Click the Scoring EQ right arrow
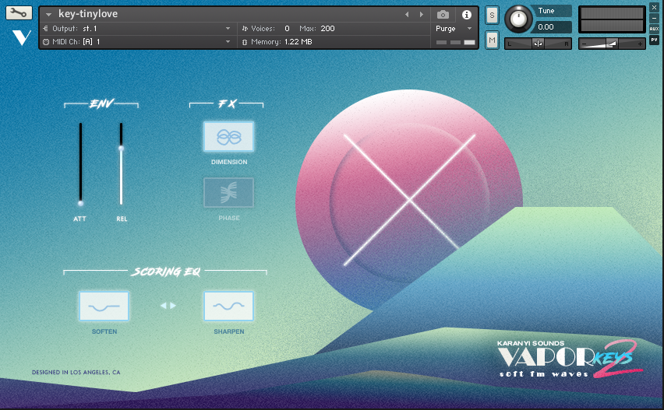This screenshot has width=664, height=410. [x=173, y=305]
